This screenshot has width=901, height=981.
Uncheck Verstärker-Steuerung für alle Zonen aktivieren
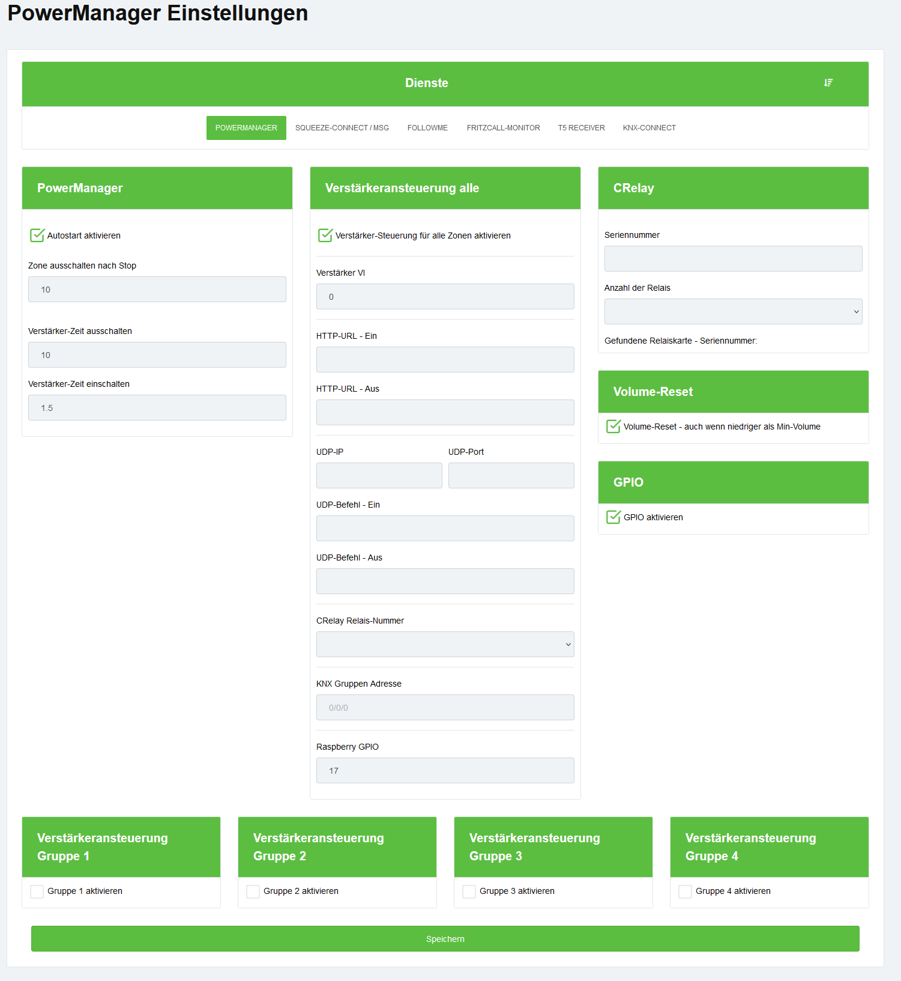pyautogui.click(x=325, y=235)
